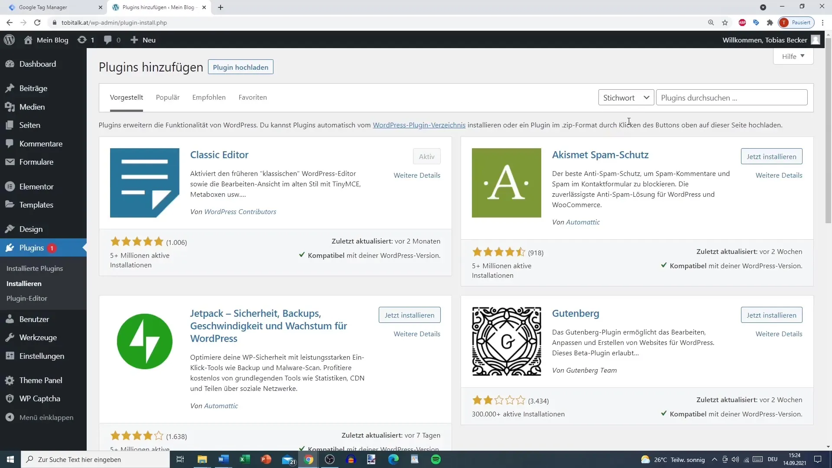This screenshot has width=832, height=468.
Task: Switch to Google Tag Manager browser tab
Action: pos(53,7)
